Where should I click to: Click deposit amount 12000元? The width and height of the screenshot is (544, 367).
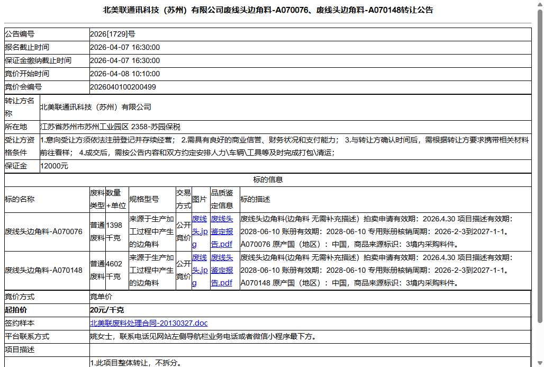coord(54,166)
